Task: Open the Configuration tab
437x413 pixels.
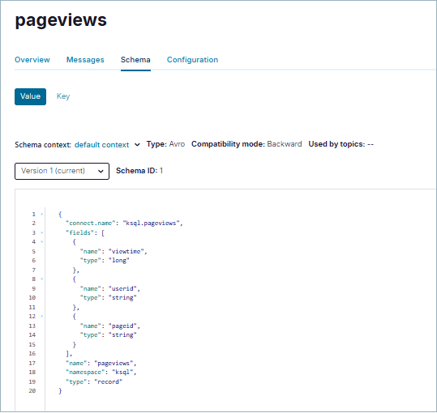Action: [192, 60]
